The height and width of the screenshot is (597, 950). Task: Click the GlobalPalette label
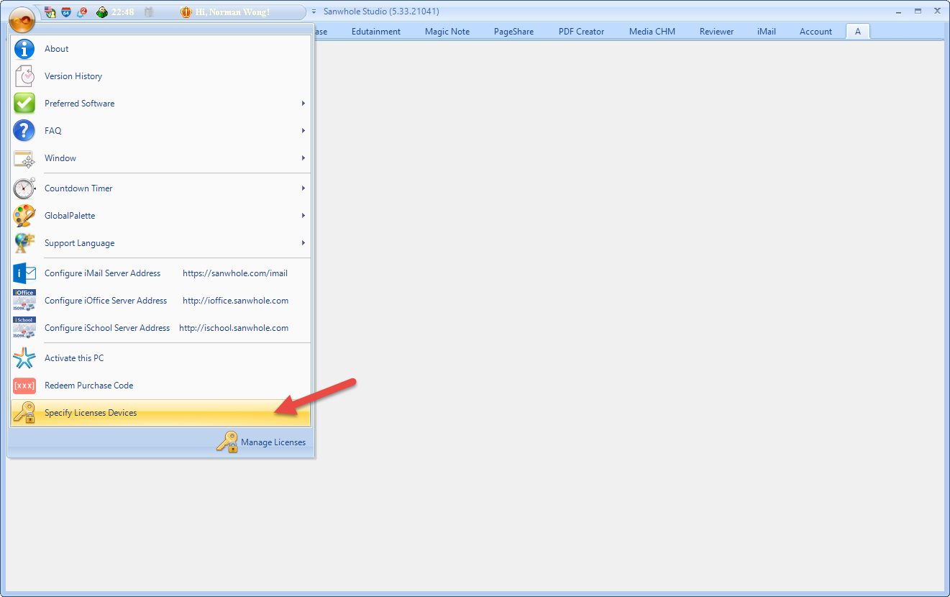pos(70,216)
